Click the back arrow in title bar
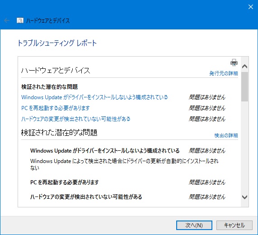 7,20
